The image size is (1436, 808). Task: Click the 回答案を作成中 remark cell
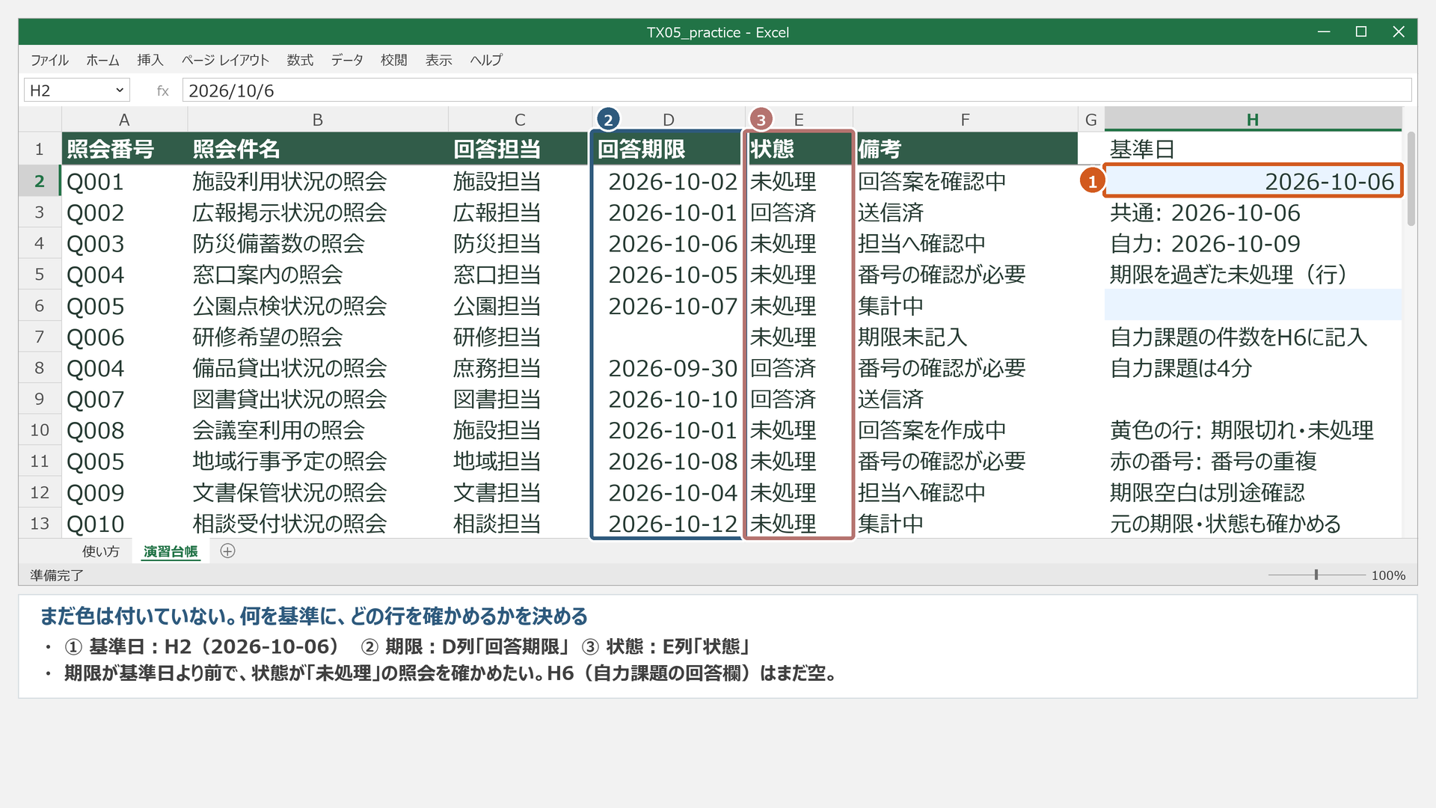[x=965, y=430]
